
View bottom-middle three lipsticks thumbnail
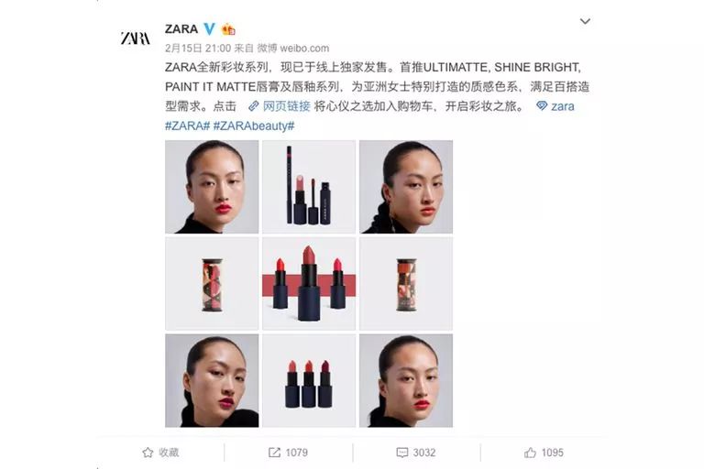pyautogui.click(x=309, y=380)
